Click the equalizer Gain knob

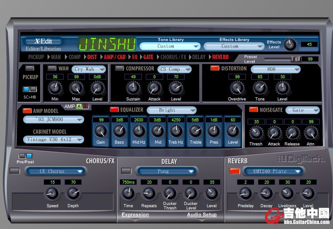point(101,130)
